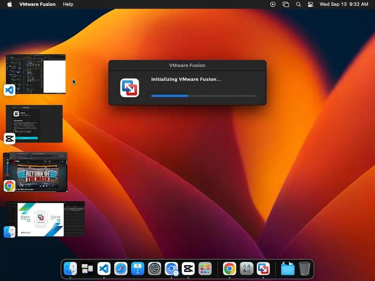Screen dimensions: 375x281
Task: Open System Settings gear in the dock
Action: pos(155,269)
